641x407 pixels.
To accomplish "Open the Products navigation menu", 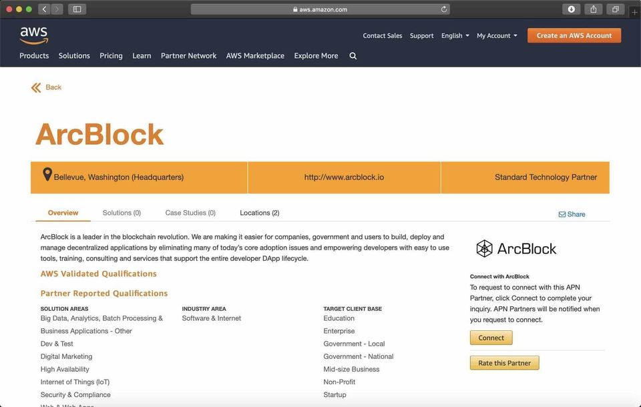I will point(34,56).
